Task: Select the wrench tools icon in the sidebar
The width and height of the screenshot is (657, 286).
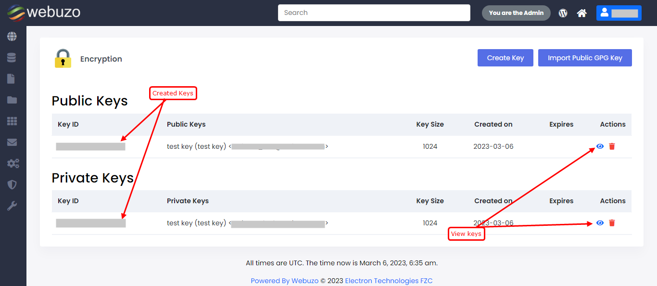Action: (x=12, y=206)
